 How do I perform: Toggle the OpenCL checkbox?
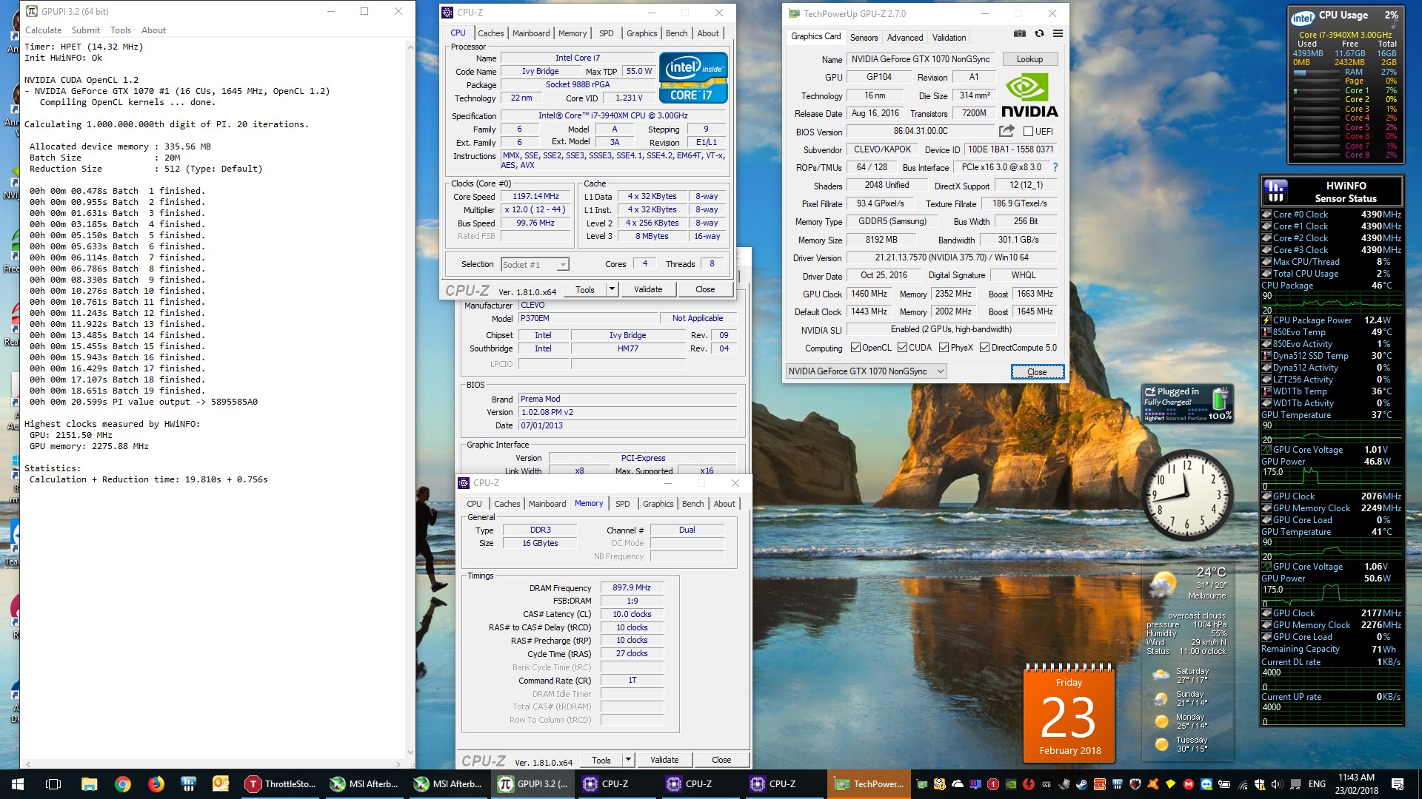(855, 348)
